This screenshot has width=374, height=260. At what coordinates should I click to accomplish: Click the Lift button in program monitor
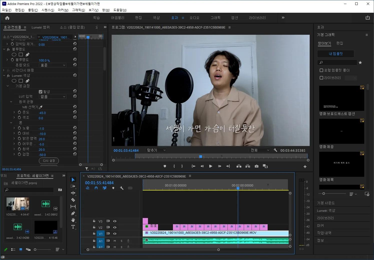(x=239, y=166)
